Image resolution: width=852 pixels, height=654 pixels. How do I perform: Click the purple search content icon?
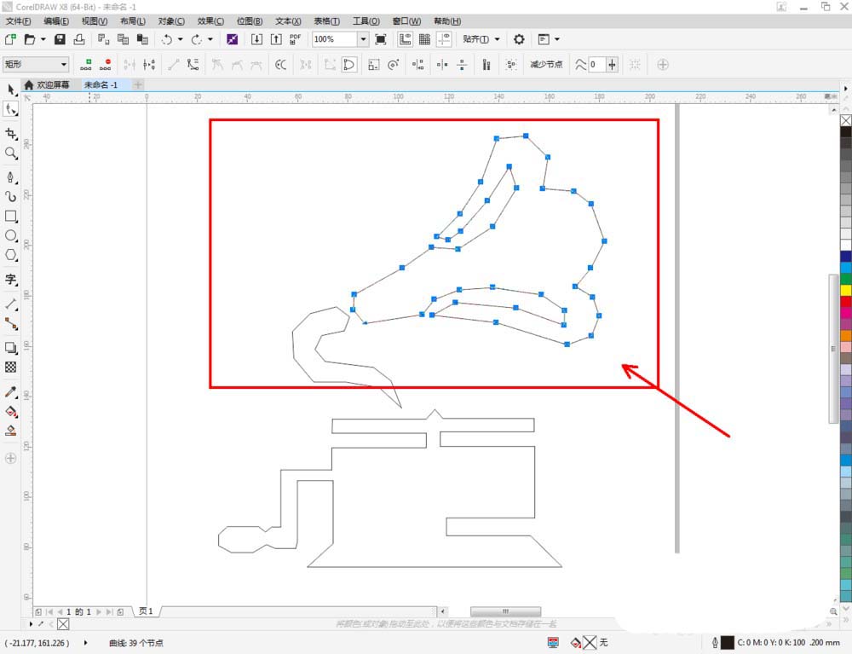tap(232, 39)
